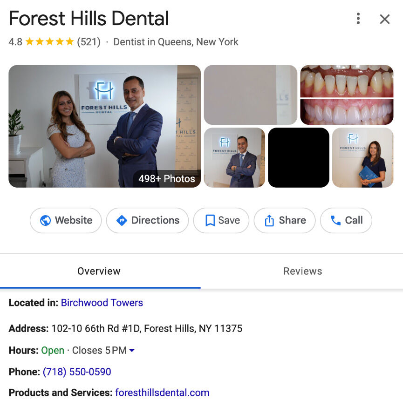Viewport: 403px width, 407px height.
Task: Click the five-star rating stars
Action: point(49,42)
